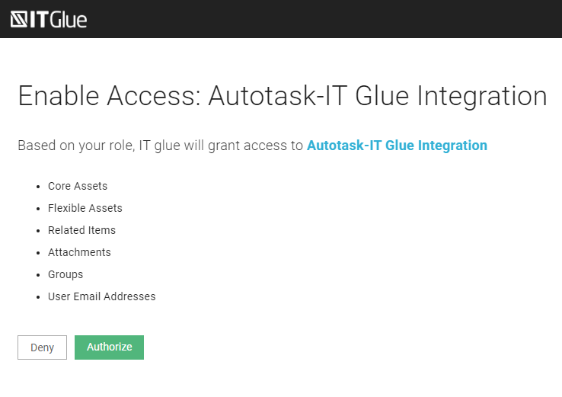Viewport: 562px width, 397px height.
Task: Click the bullet beside Core Assets
Action: click(37, 186)
